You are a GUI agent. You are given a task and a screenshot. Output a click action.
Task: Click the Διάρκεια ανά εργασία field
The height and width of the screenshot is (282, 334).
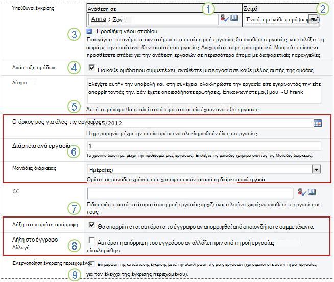(x=204, y=146)
